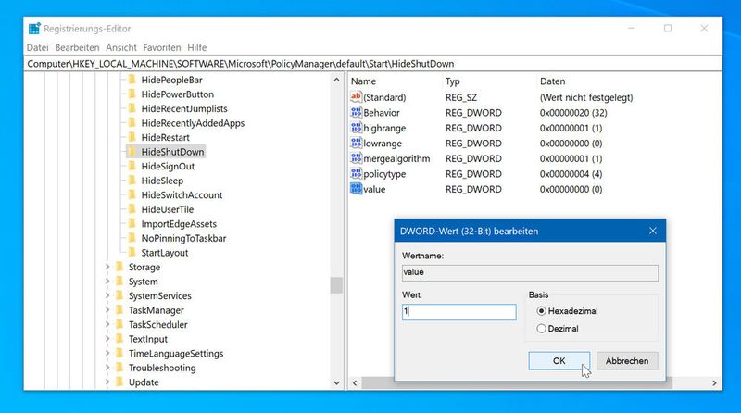
Task: Click the Registry Editor app icon in title bar
Action: [x=34, y=29]
